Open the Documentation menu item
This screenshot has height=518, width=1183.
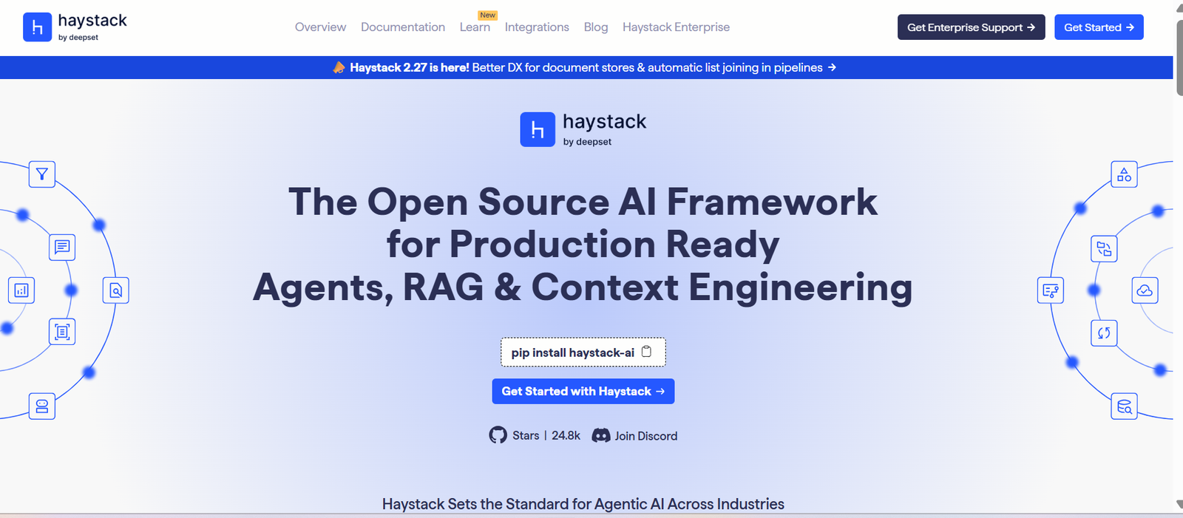pyautogui.click(x=403, y=27)
